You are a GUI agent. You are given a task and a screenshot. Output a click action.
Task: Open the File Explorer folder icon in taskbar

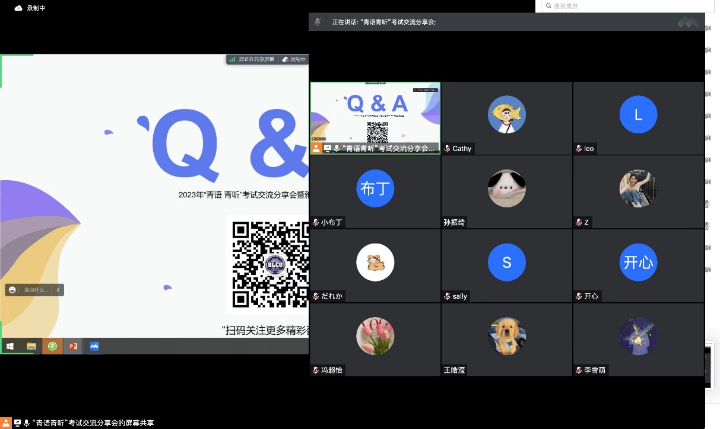[x=31, y=346]
